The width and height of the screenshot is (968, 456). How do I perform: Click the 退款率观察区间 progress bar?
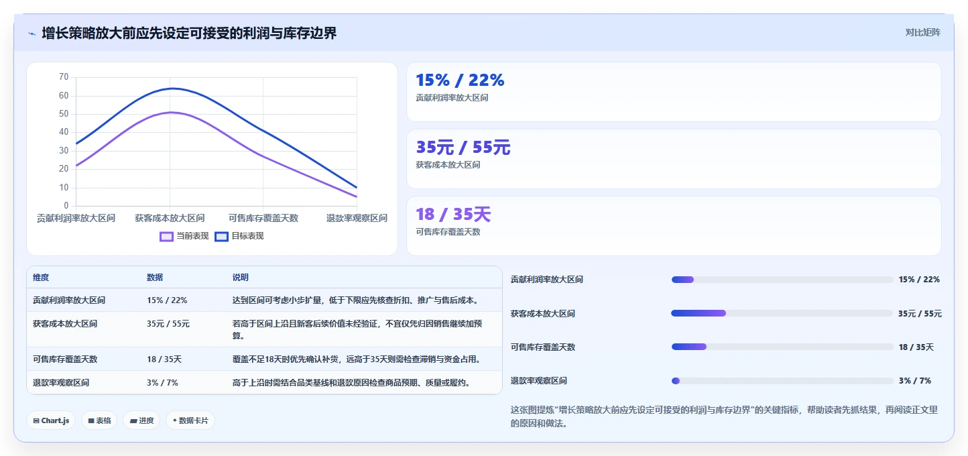coord(782,381)
